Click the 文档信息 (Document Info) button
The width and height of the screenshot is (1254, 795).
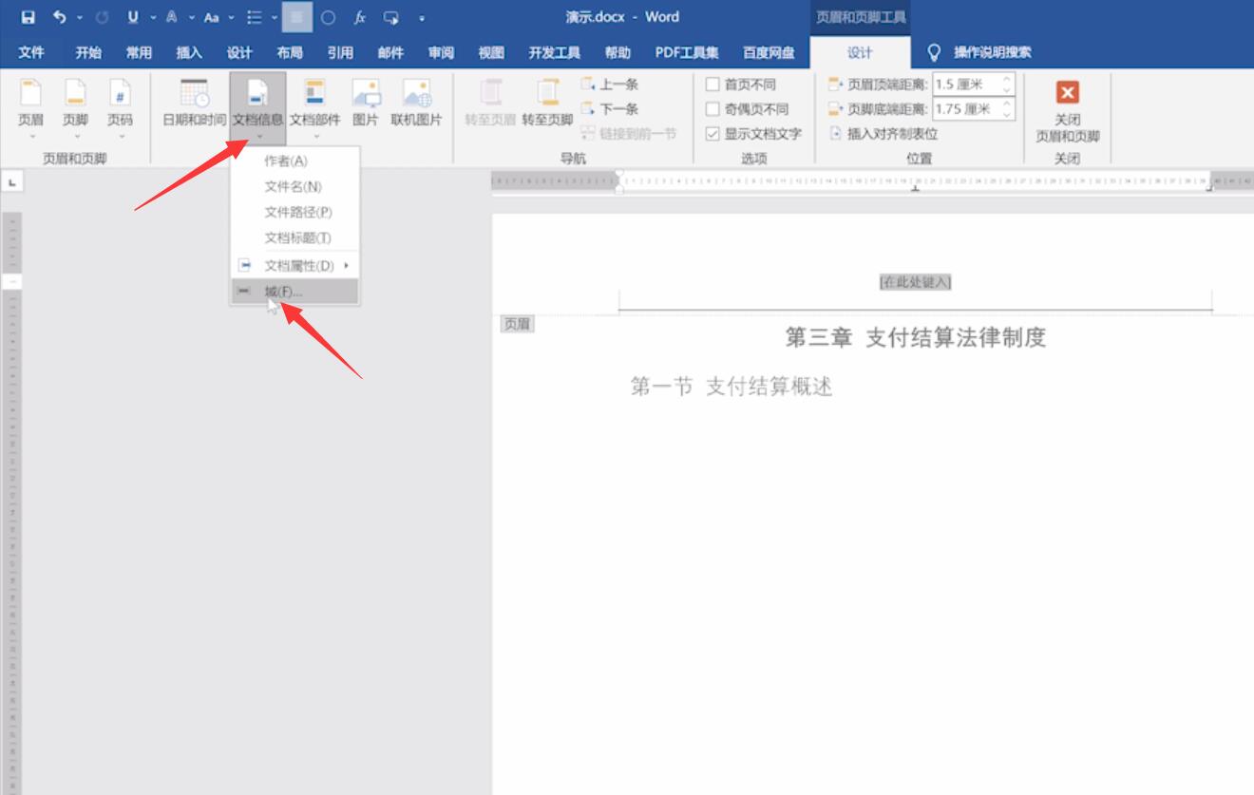coord(257,107)
